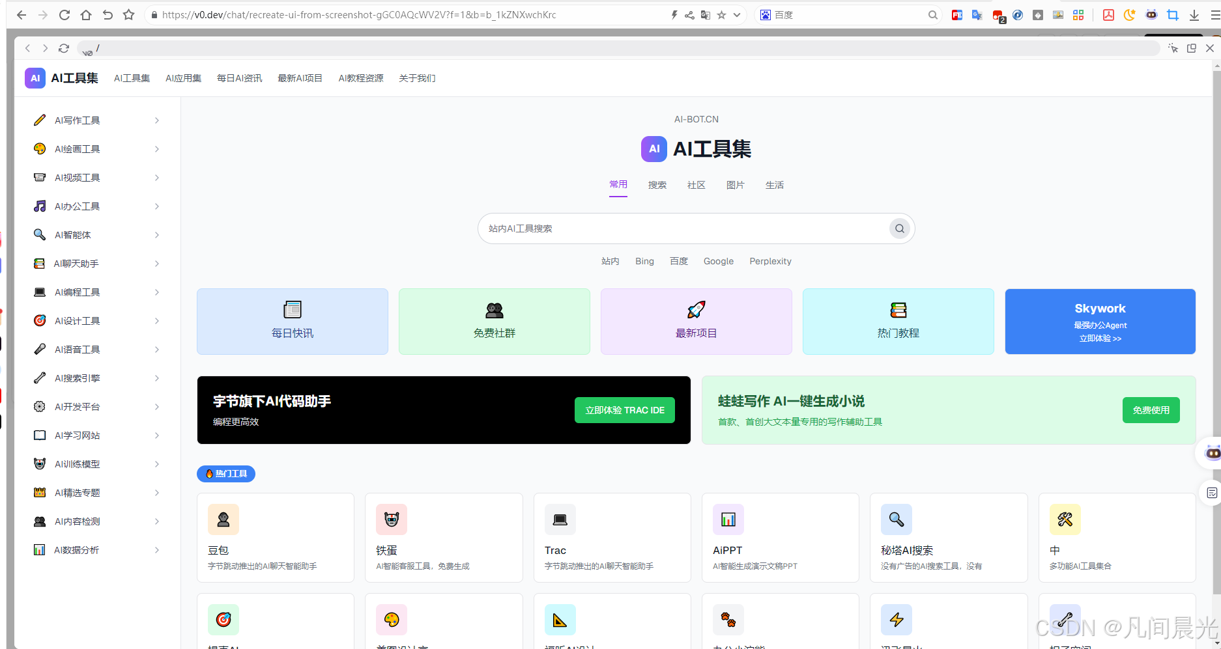Click the AI写作工具 pencil icon
The width and height of the screenshot is (1221, 649).
40,120
